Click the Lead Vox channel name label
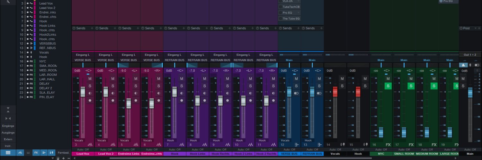Screen dimensions: 482x160 coord(83,154)
